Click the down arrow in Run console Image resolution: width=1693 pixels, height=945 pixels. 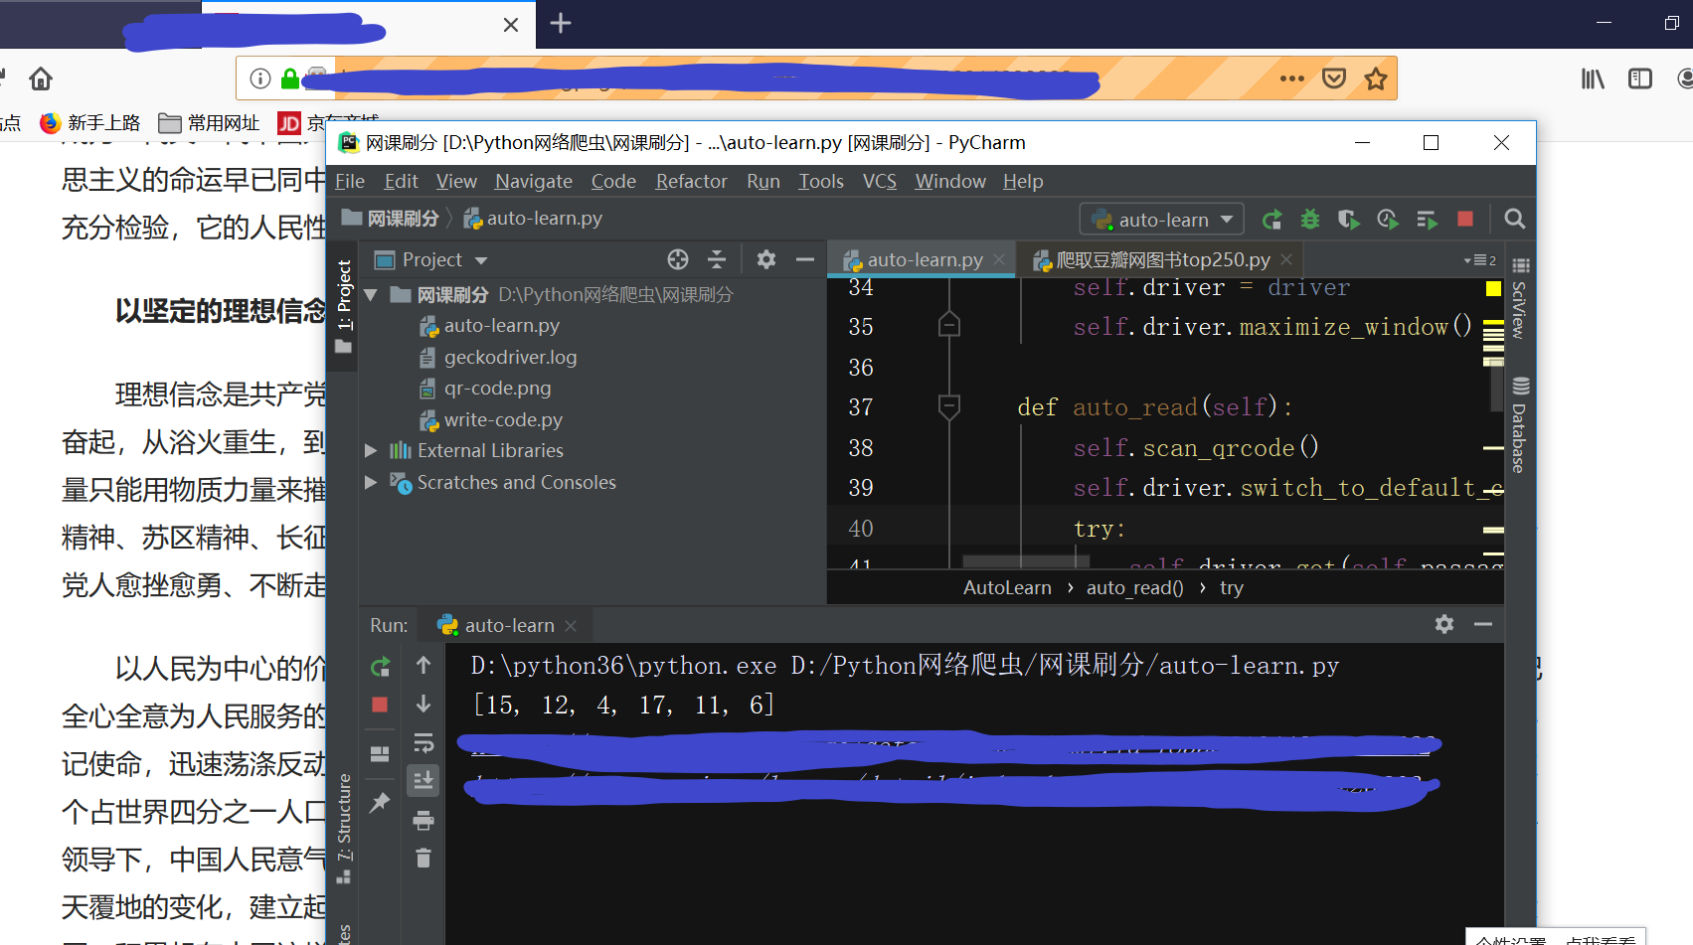pos(423,704)
